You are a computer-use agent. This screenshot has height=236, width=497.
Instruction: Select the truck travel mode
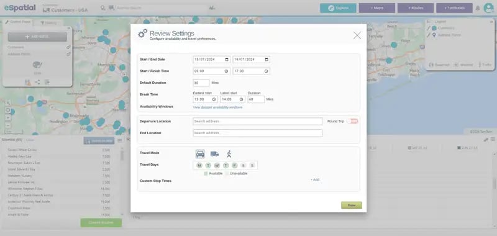pyautogui.click(x=214, y=154)
